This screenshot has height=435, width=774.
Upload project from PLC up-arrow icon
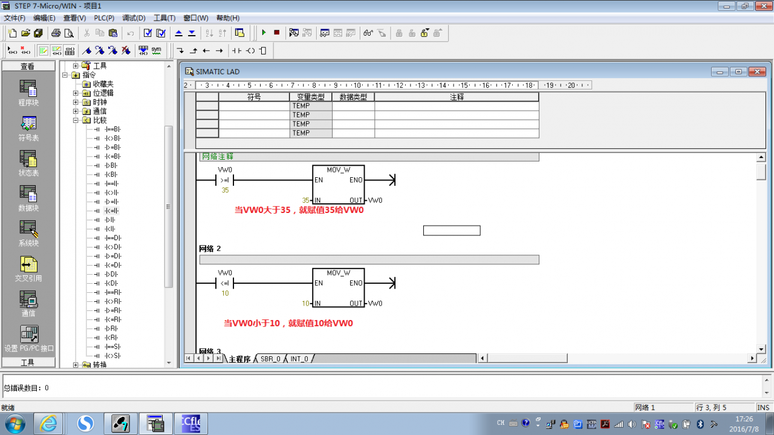(179, 33)
